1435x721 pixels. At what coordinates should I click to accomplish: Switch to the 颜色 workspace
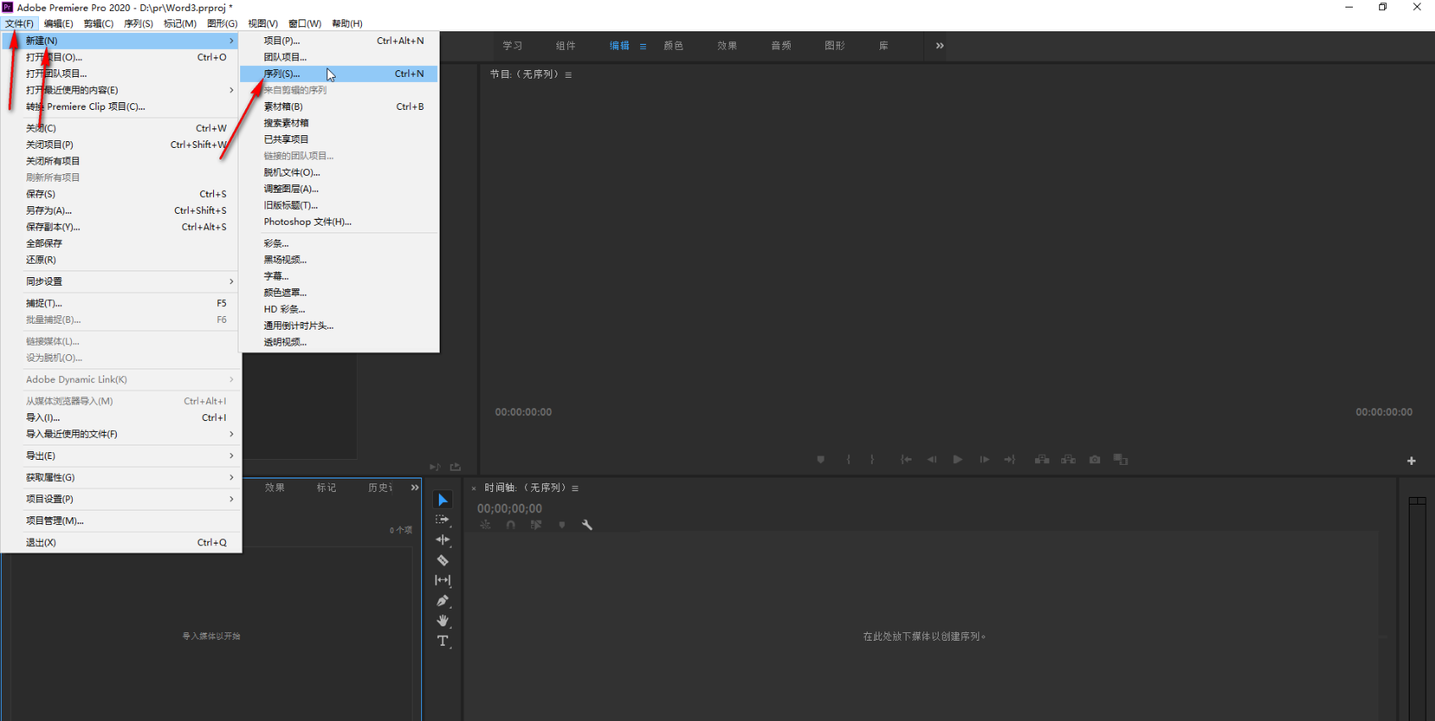[x=673, y=46]
